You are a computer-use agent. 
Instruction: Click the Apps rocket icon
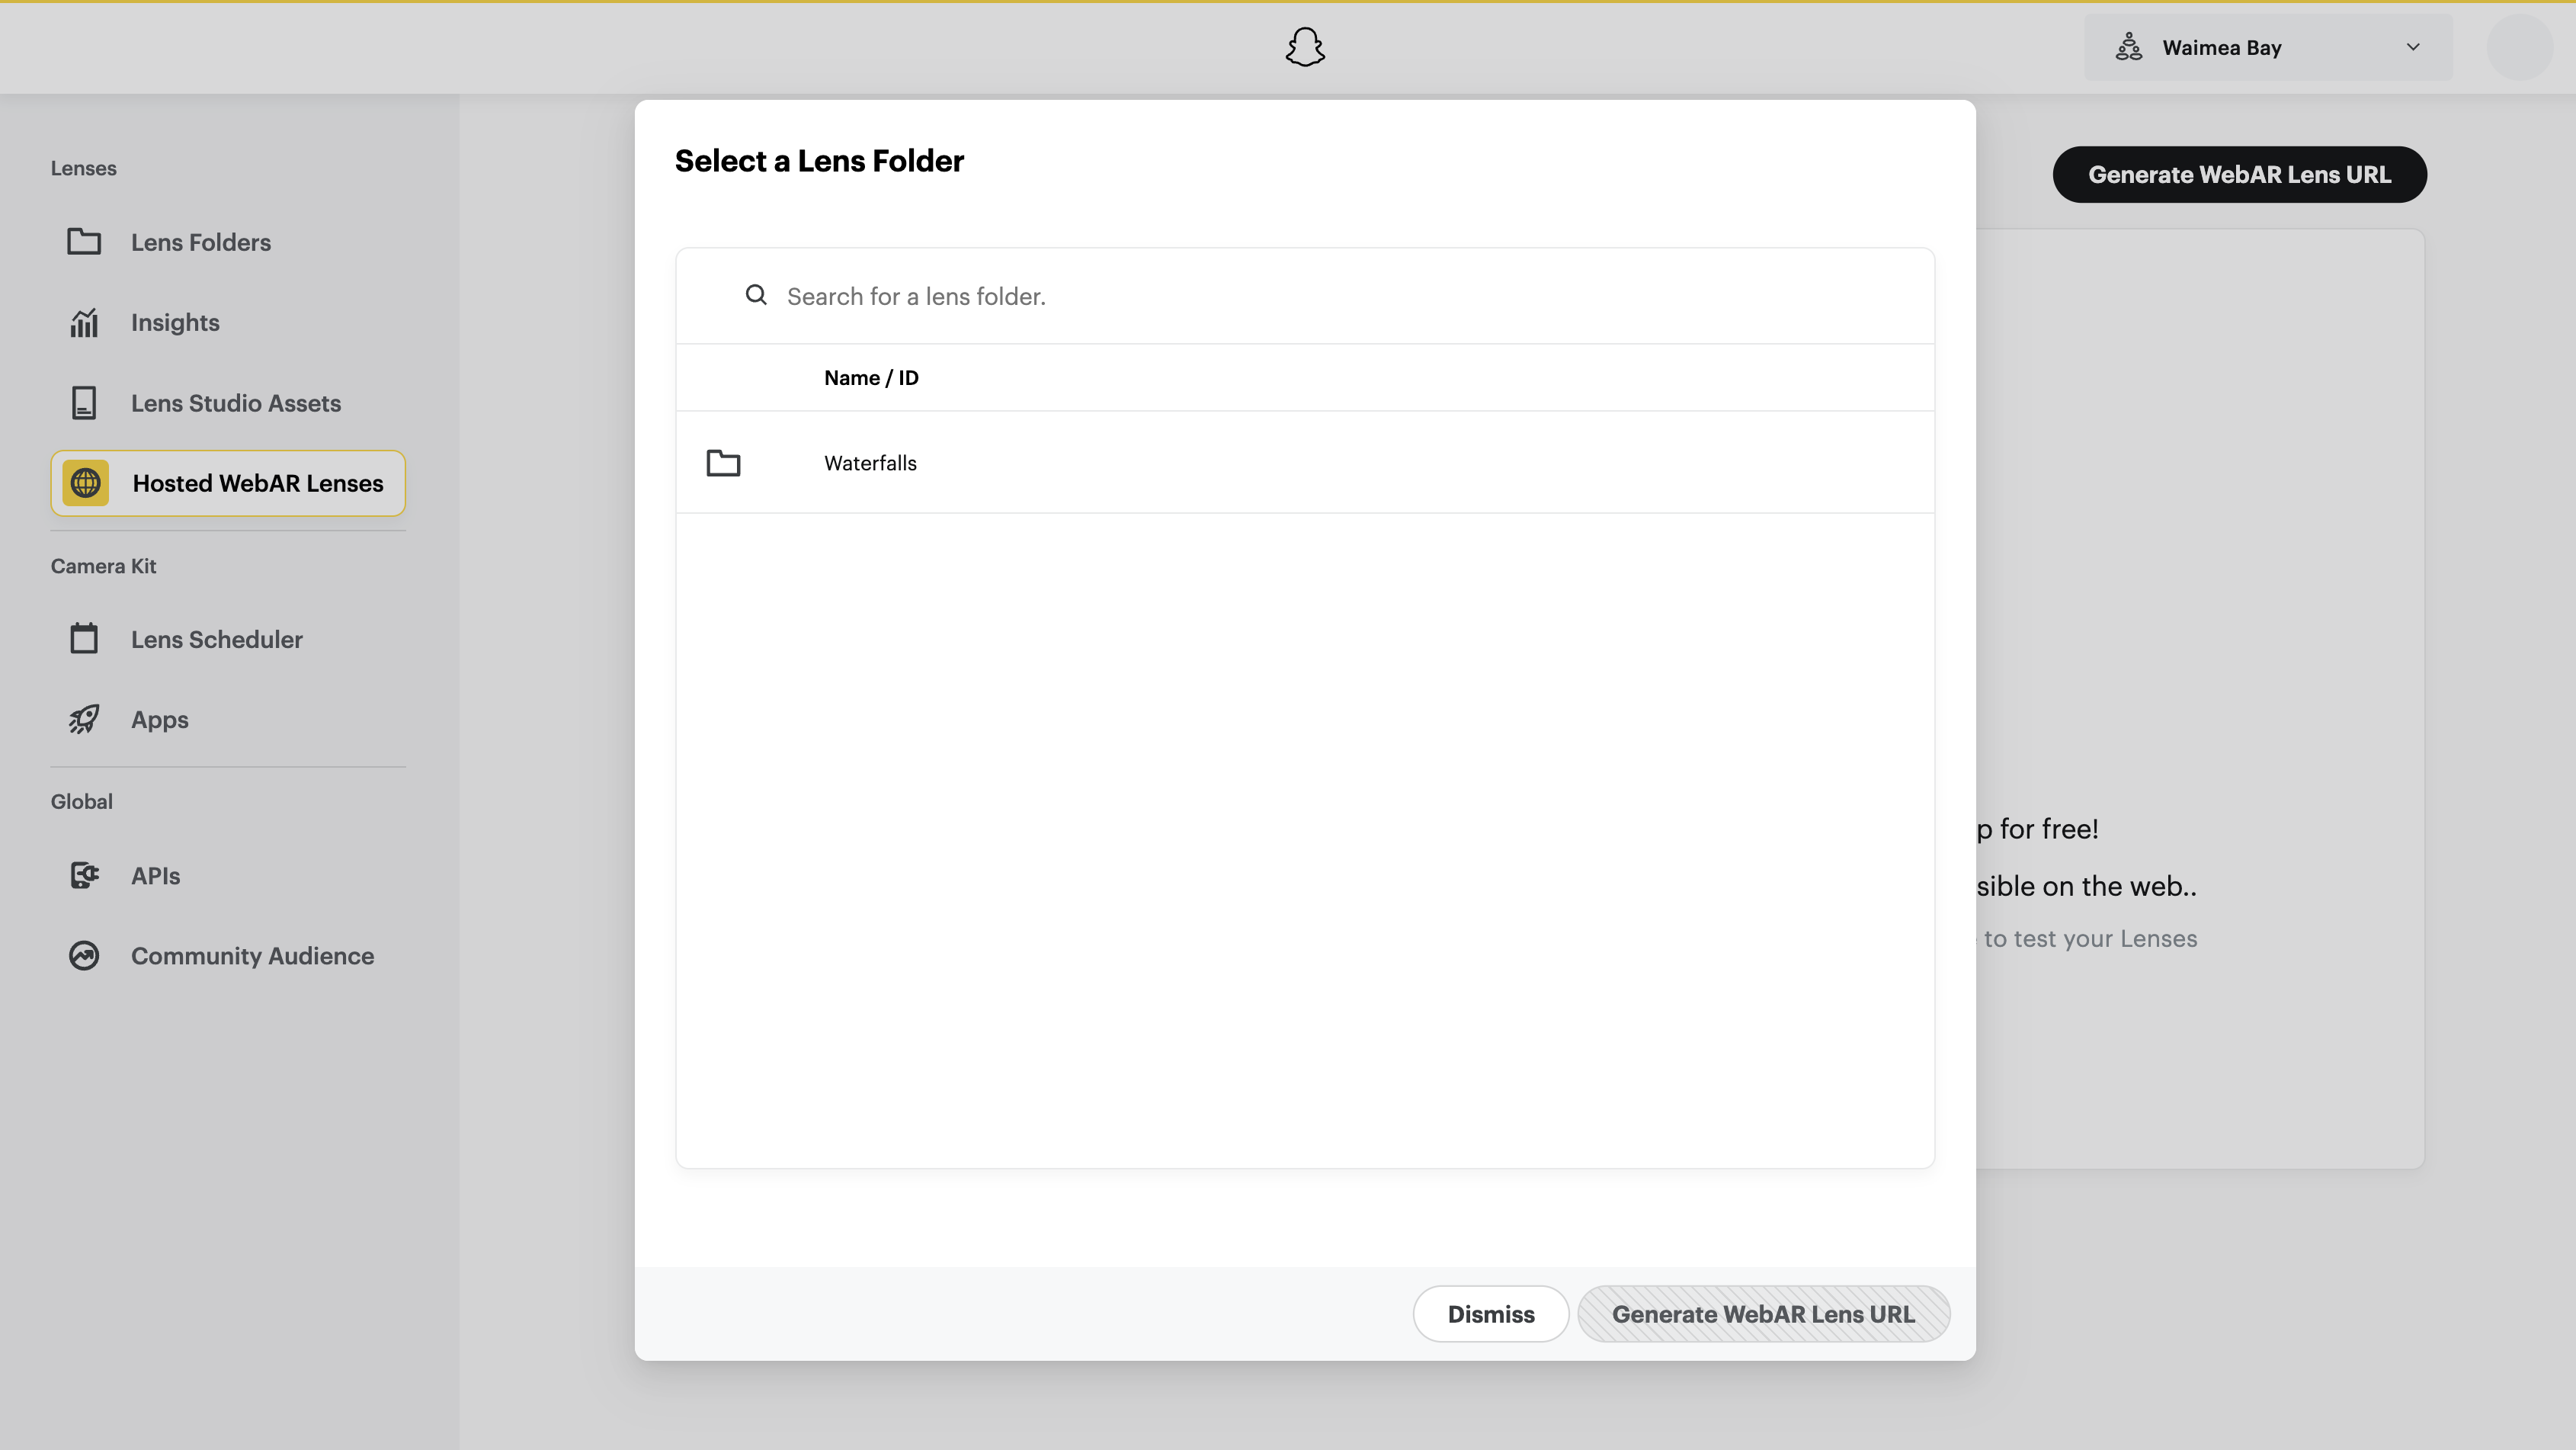click(x=84, y=719)
